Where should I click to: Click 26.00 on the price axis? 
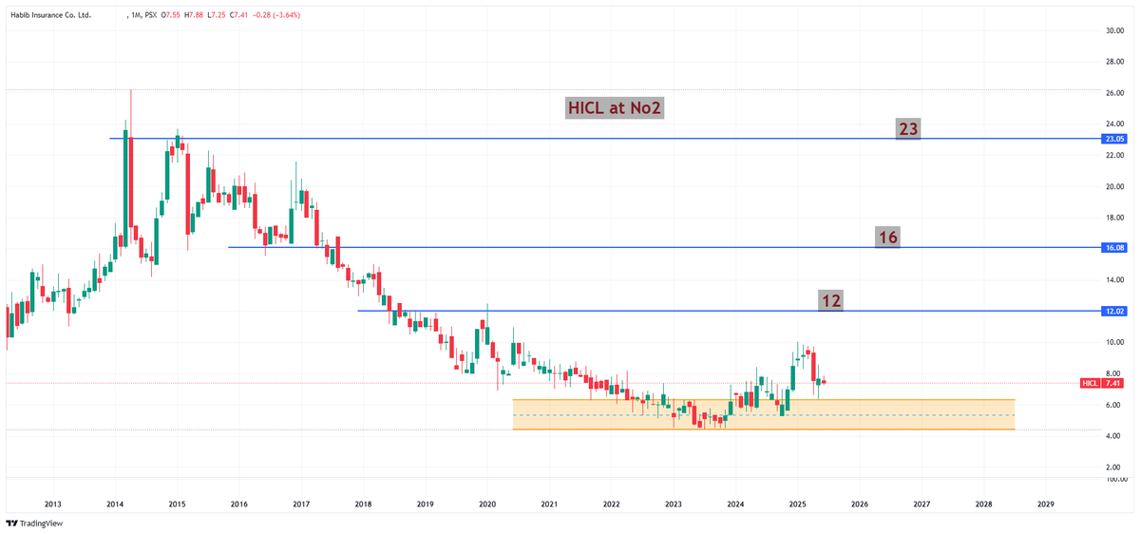[1114, 93]
